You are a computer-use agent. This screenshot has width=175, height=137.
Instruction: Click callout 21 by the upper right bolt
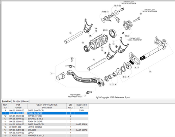point(141,14)
